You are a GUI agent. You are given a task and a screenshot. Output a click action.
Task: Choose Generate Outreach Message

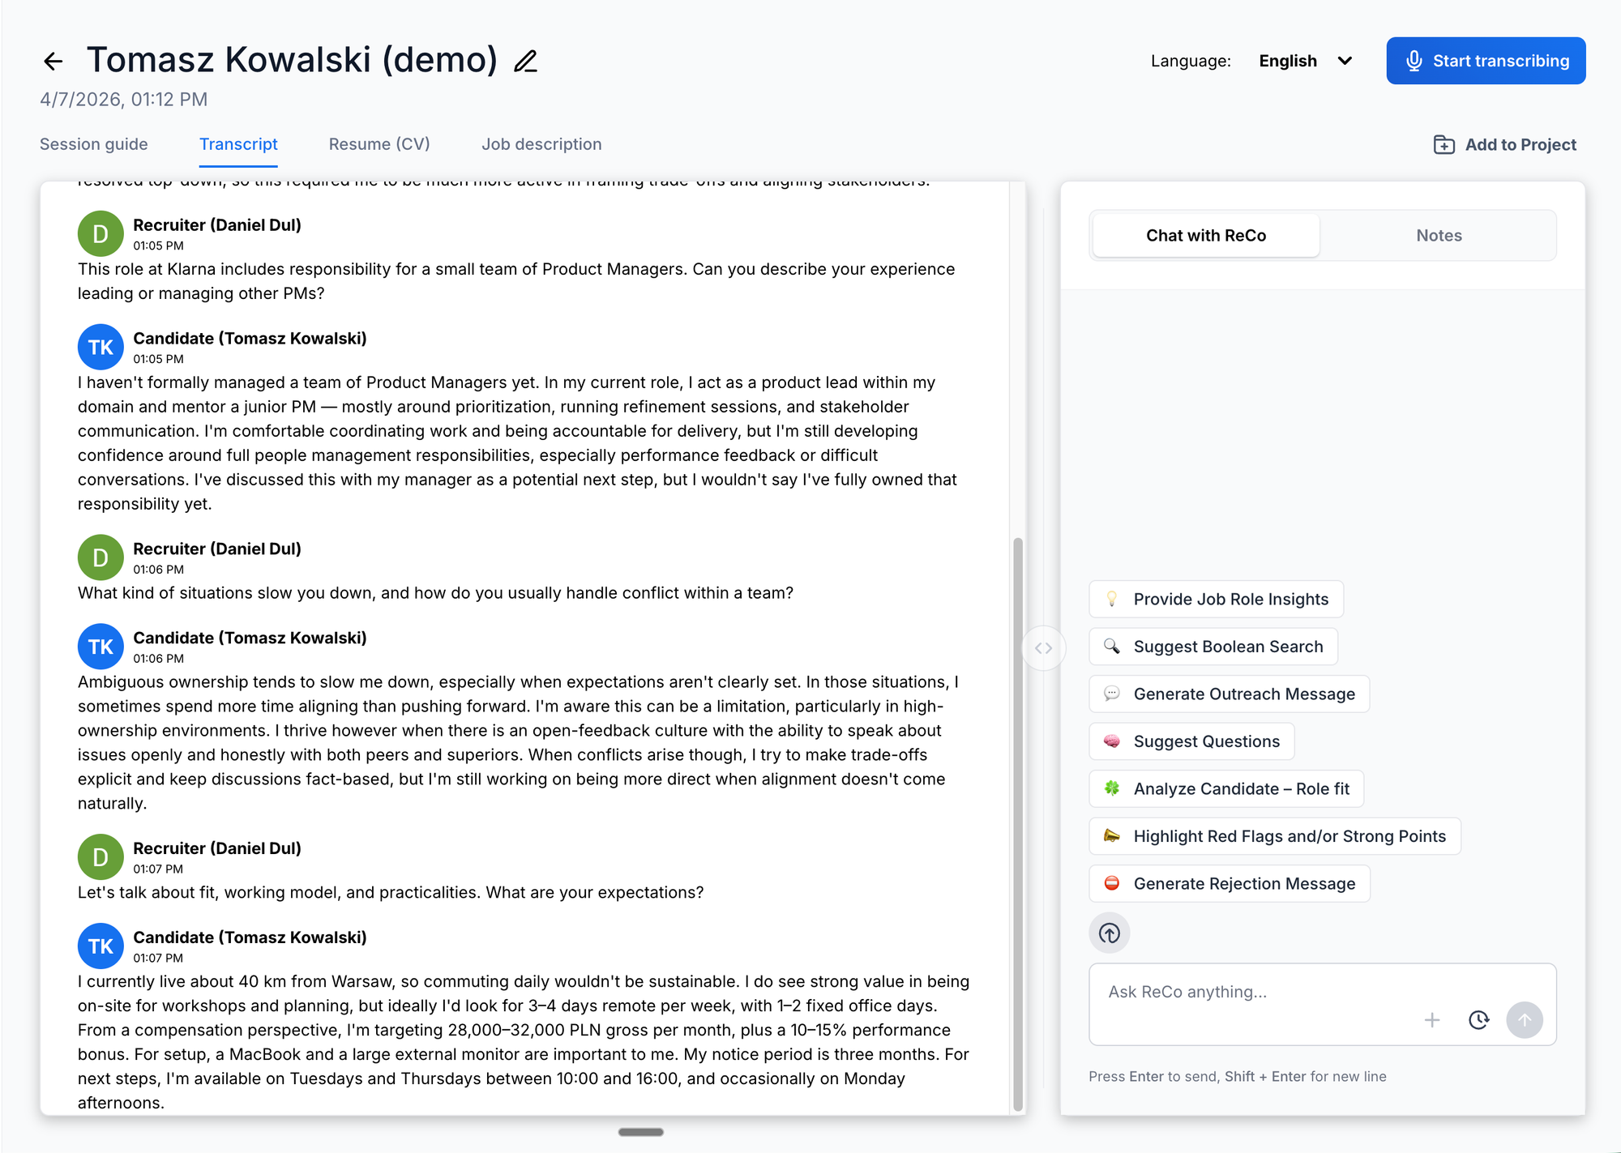coord(1229,694)
